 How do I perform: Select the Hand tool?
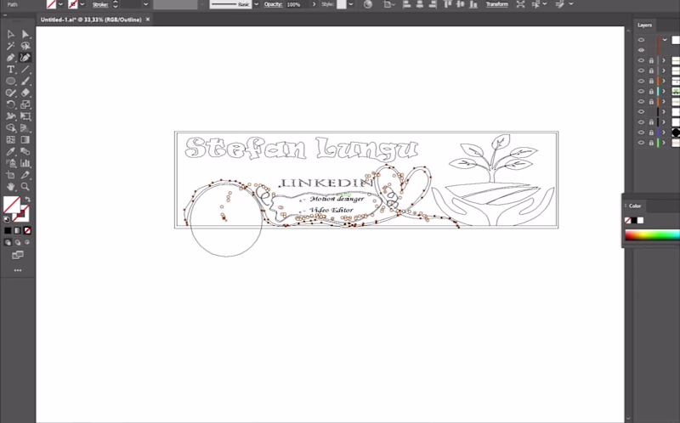(11, 186)
